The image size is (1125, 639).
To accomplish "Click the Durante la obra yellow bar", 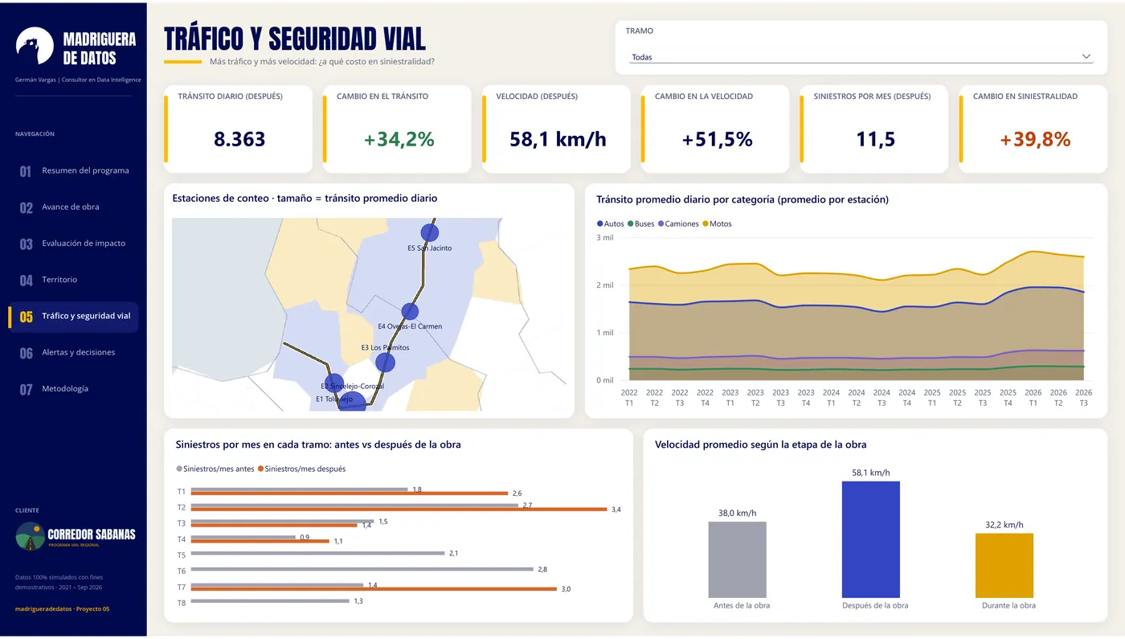I will (1004, 565).
